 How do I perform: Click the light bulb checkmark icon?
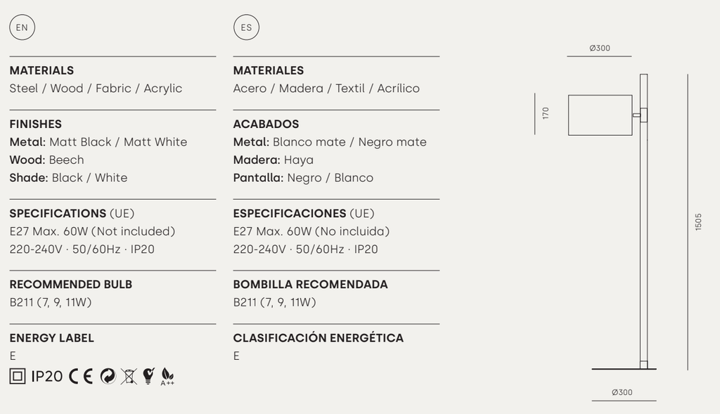[x=148, y=376]
